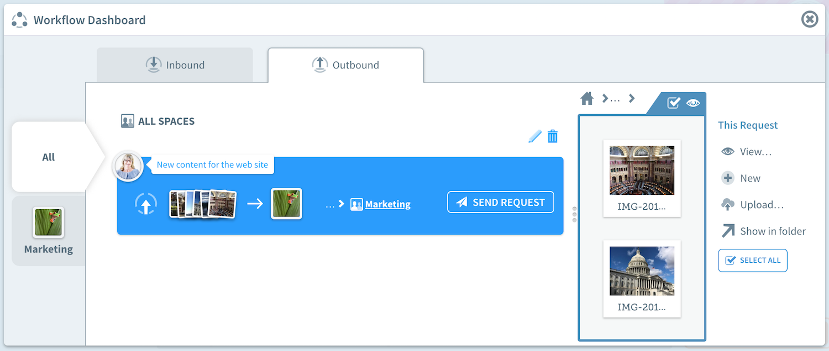Open the Capitol building photo thumbnail
The height and width of the screenshot is (351, 829).
(642, 279)
